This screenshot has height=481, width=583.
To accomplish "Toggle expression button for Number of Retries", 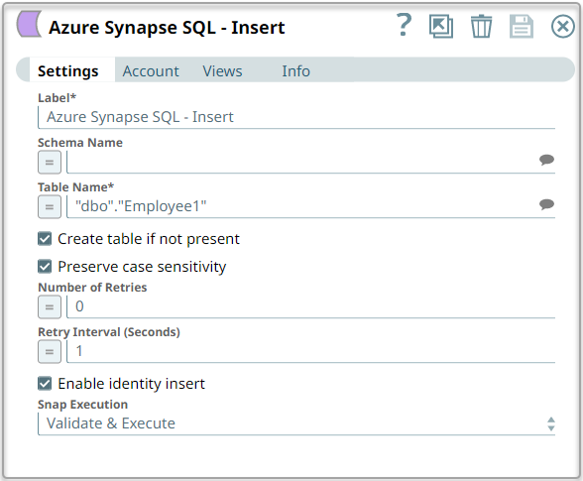I will [x=50, y=307].
